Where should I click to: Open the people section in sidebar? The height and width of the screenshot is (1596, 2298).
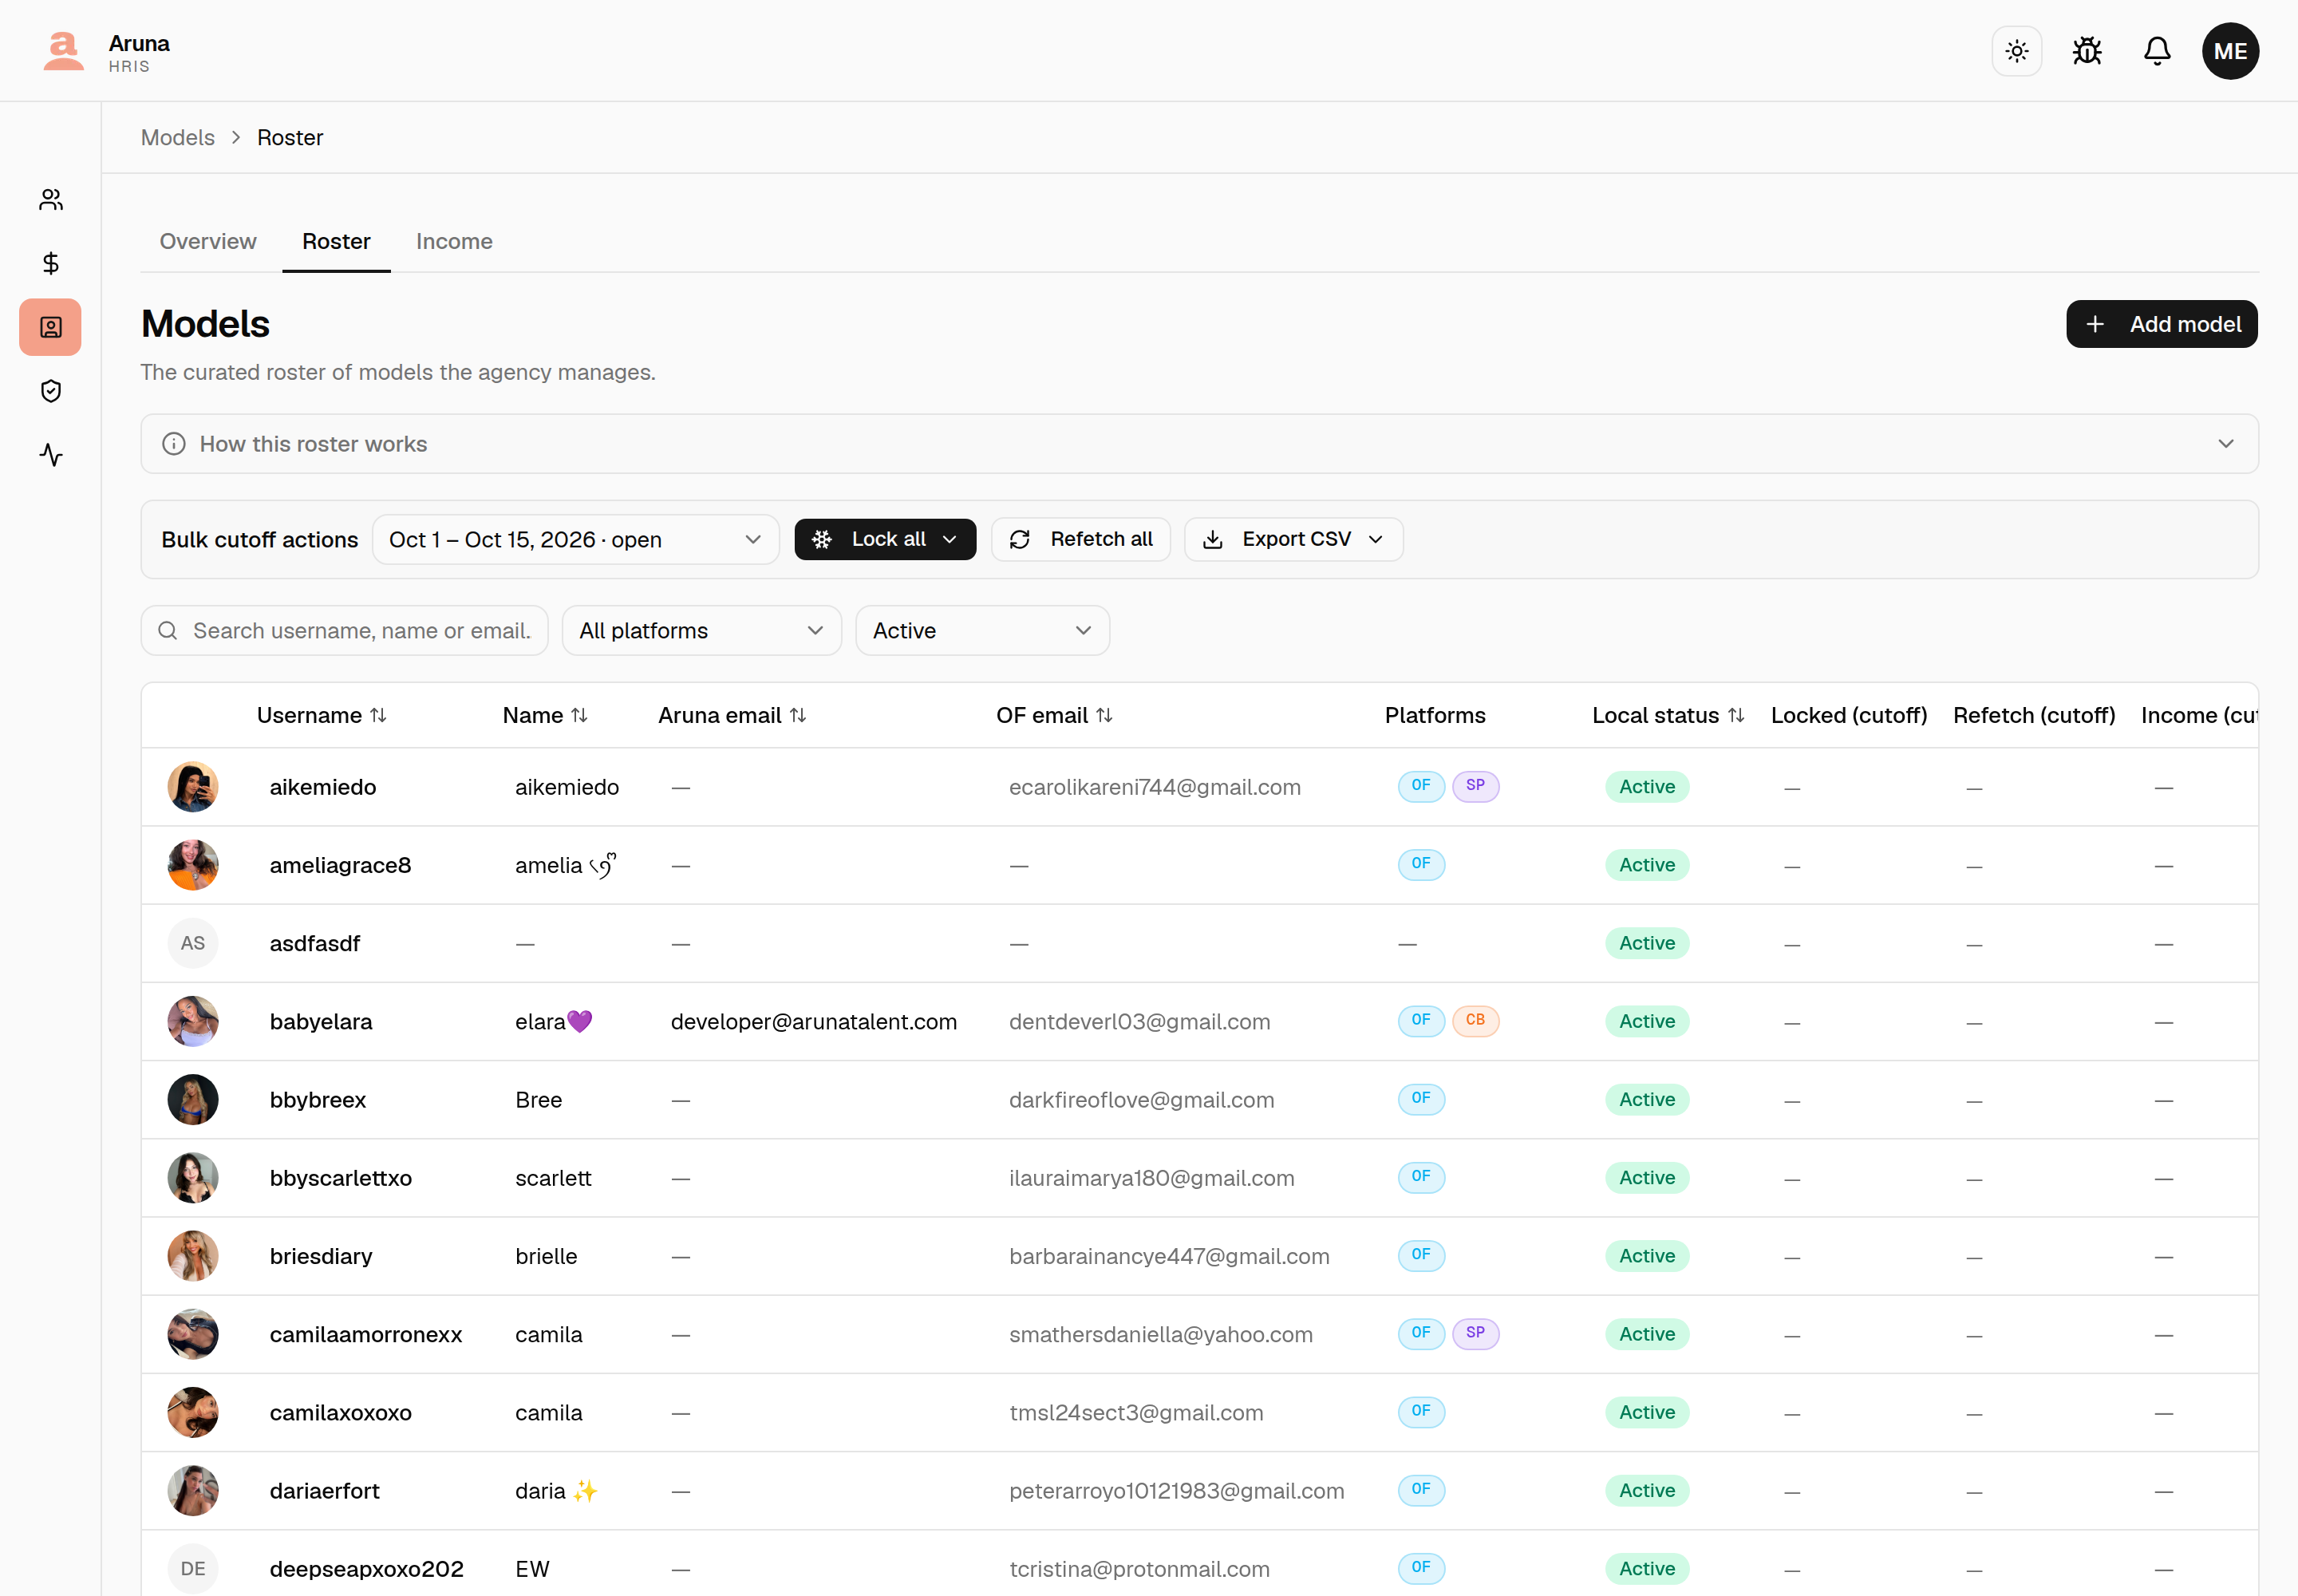[x=51, y=200]
